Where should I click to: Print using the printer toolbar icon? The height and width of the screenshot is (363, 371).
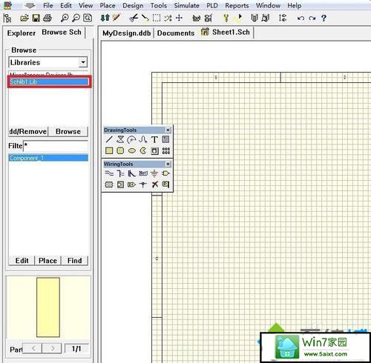(x=47, y=18)
